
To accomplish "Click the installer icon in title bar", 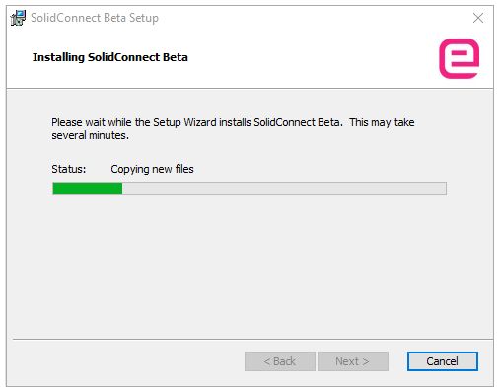I will [x=18, y=18].
